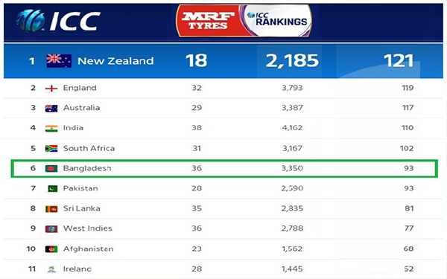Click Afghanistan's matches value 23
Image resolution: width=447 pixels, height=279 pixels.
click(197, 248)
